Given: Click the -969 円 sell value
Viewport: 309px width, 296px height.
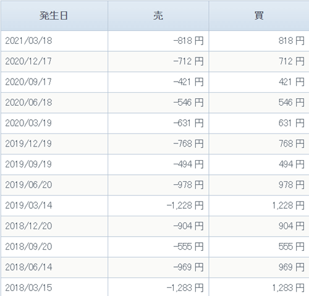Looking at the screenshot, I should 188,267.
